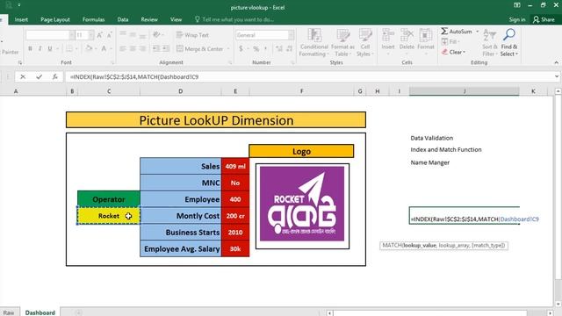Click the Format Painter button
The image size is (562, 316).
(10, 53)
